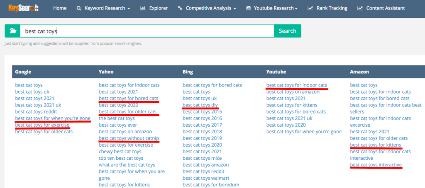Select Google suggestion 'best cat toys uk'
Screen dimensions: 425x188
click(x=32, y=92)
